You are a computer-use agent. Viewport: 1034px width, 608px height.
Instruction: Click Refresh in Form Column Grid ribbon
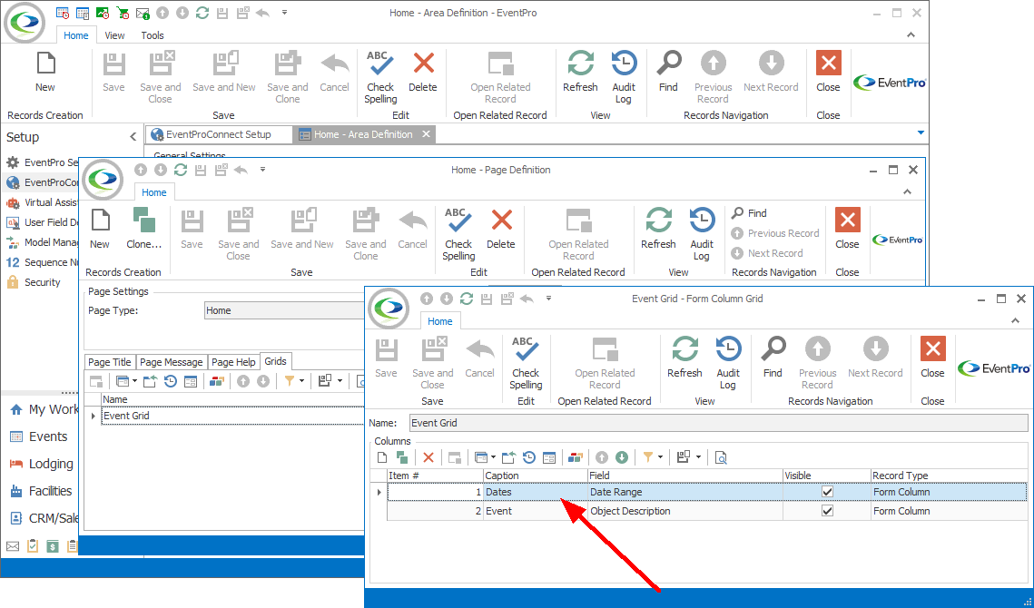click(684, 358)
